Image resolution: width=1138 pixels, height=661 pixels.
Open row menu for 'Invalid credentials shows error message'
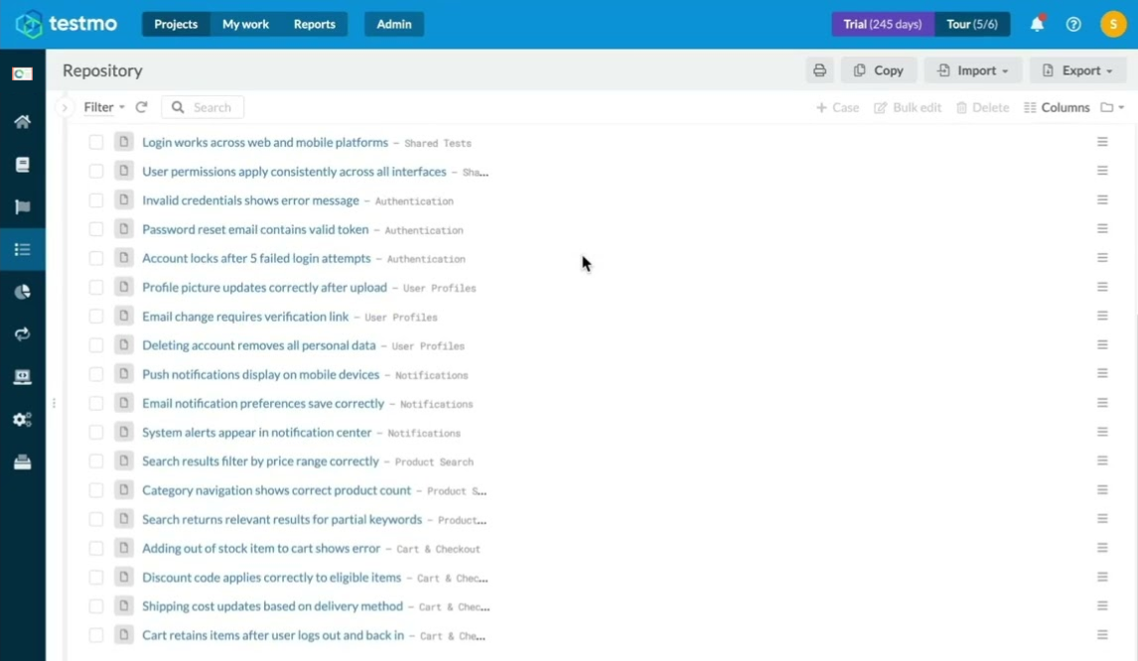[x=1102, y=199]
